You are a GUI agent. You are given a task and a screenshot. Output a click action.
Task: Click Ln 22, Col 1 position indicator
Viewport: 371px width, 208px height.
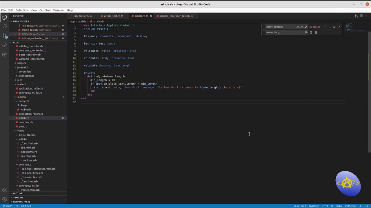click(x=300, y=206)
